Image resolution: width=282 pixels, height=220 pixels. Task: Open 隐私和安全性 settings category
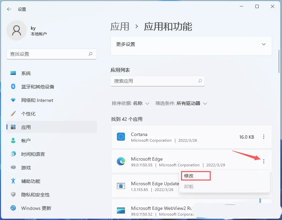pyautogui.click(x=52, y=194)
